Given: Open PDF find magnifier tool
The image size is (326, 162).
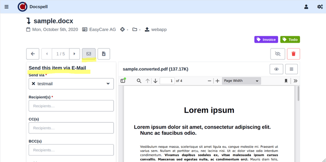Looking at the screenshot, I should coord(139,81).
